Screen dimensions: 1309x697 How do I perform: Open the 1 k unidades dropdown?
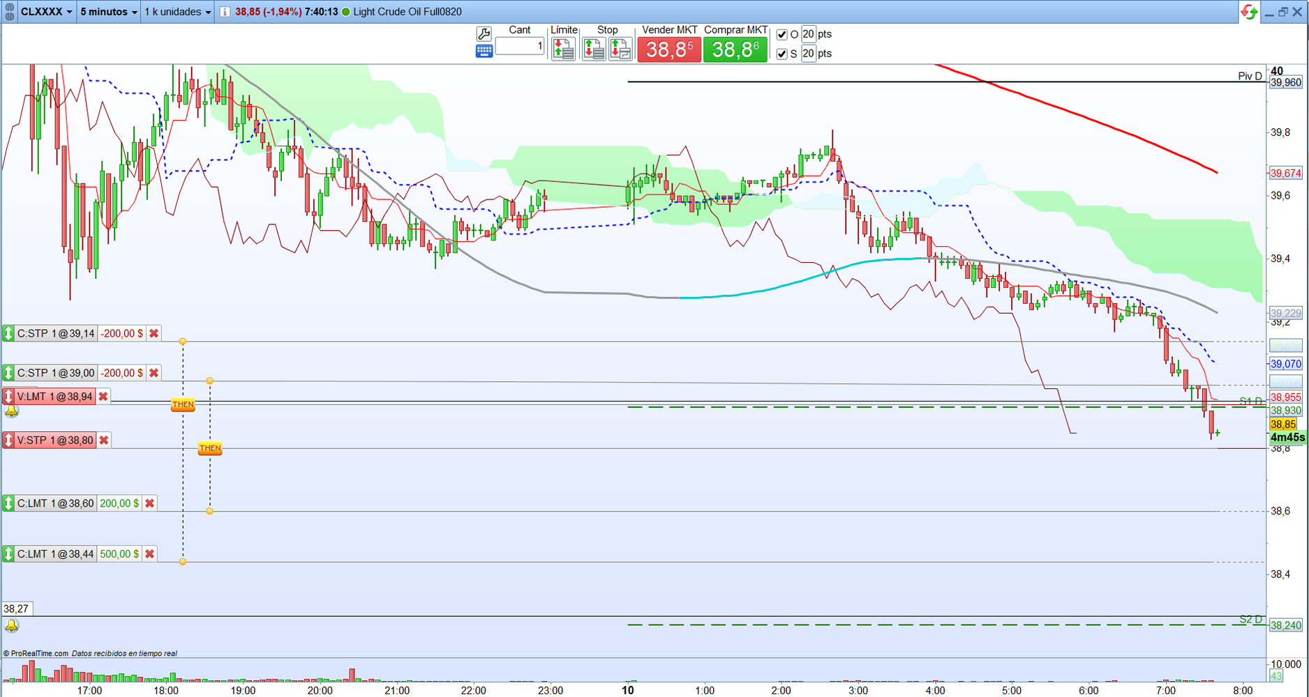pyautogui.click(x=177, y=12)
